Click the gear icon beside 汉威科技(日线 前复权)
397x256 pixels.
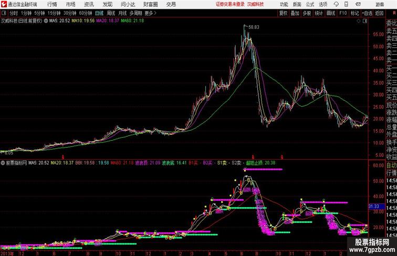(x=46, y=21)
